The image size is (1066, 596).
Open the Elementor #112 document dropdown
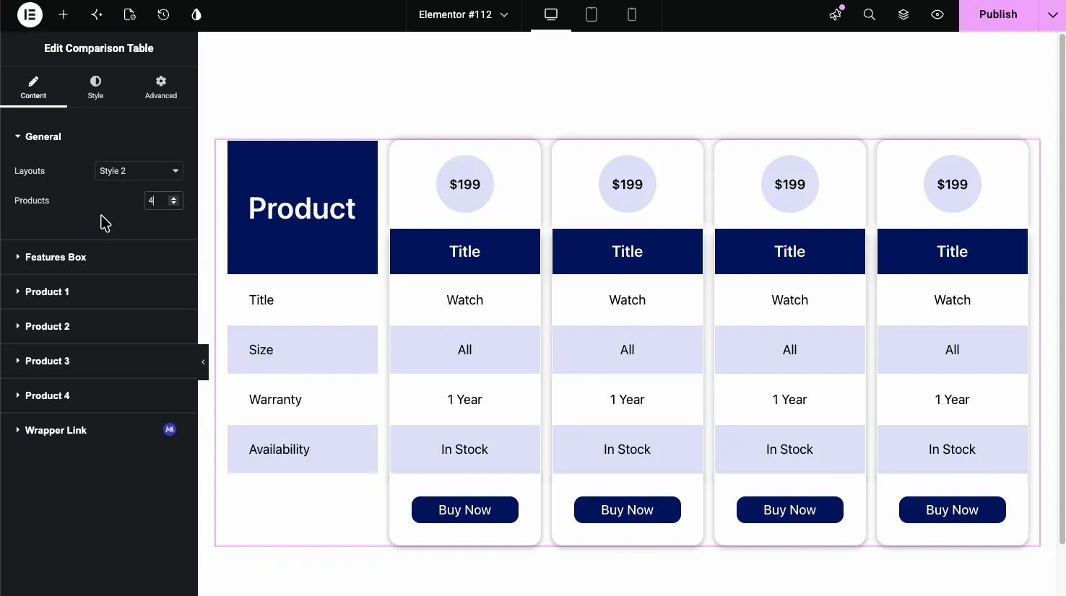(463, 14)
